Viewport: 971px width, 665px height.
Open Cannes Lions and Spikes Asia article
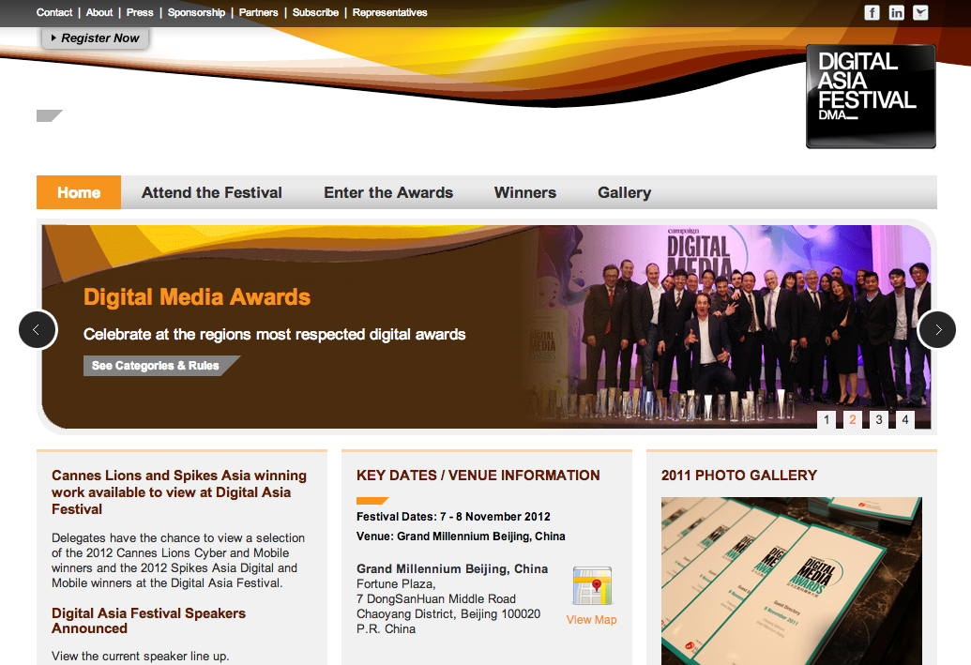(x=179, y=492)
